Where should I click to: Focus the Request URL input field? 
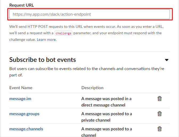(x=89, y=14)
